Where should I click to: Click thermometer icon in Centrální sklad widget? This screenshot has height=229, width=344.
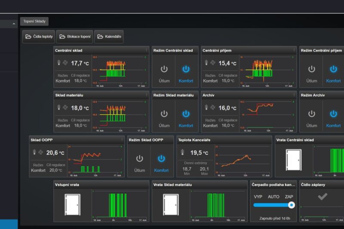[x=59, y=63]
